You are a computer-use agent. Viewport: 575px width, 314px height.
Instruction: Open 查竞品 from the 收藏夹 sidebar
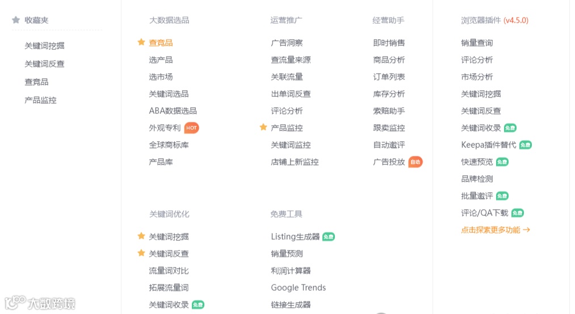(x=36, y=82)
